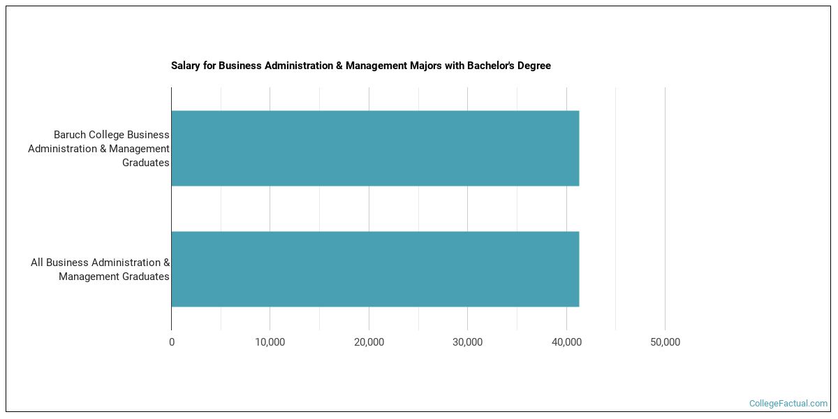Click the unlabeled gridline between 30,000 and 40,000
This screenshot has width=838, height=419.
[517, 208]
